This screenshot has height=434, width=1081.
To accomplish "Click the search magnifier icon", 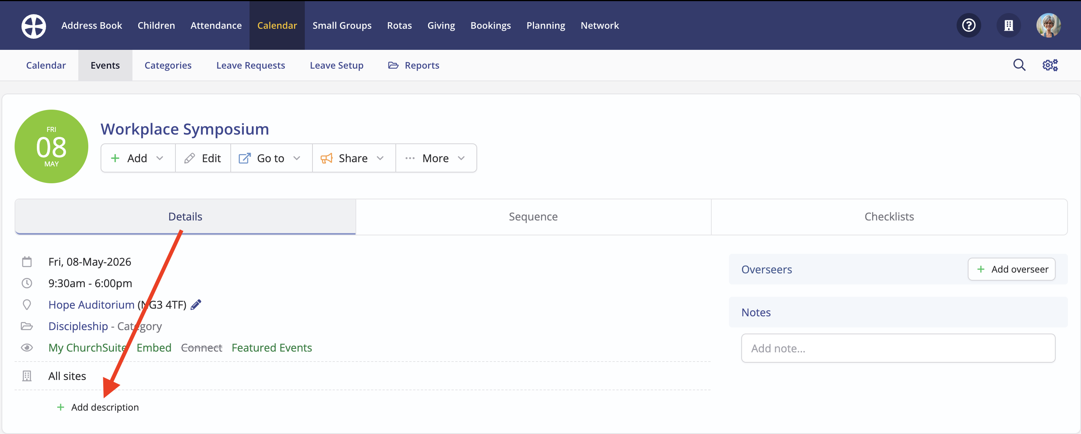I will (x=1019, y=65).
